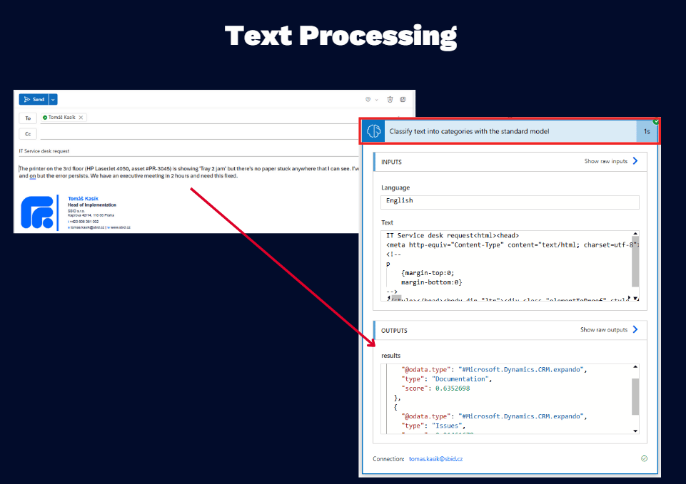Viewport: 686px width, 484px height.
Task: Click the pop-out window icon in the email
Action: tap(403, 100)
